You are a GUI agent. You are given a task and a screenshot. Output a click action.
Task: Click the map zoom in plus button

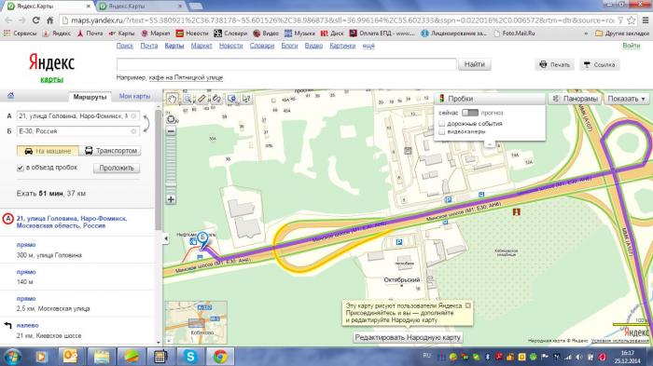tap(171, 199)
